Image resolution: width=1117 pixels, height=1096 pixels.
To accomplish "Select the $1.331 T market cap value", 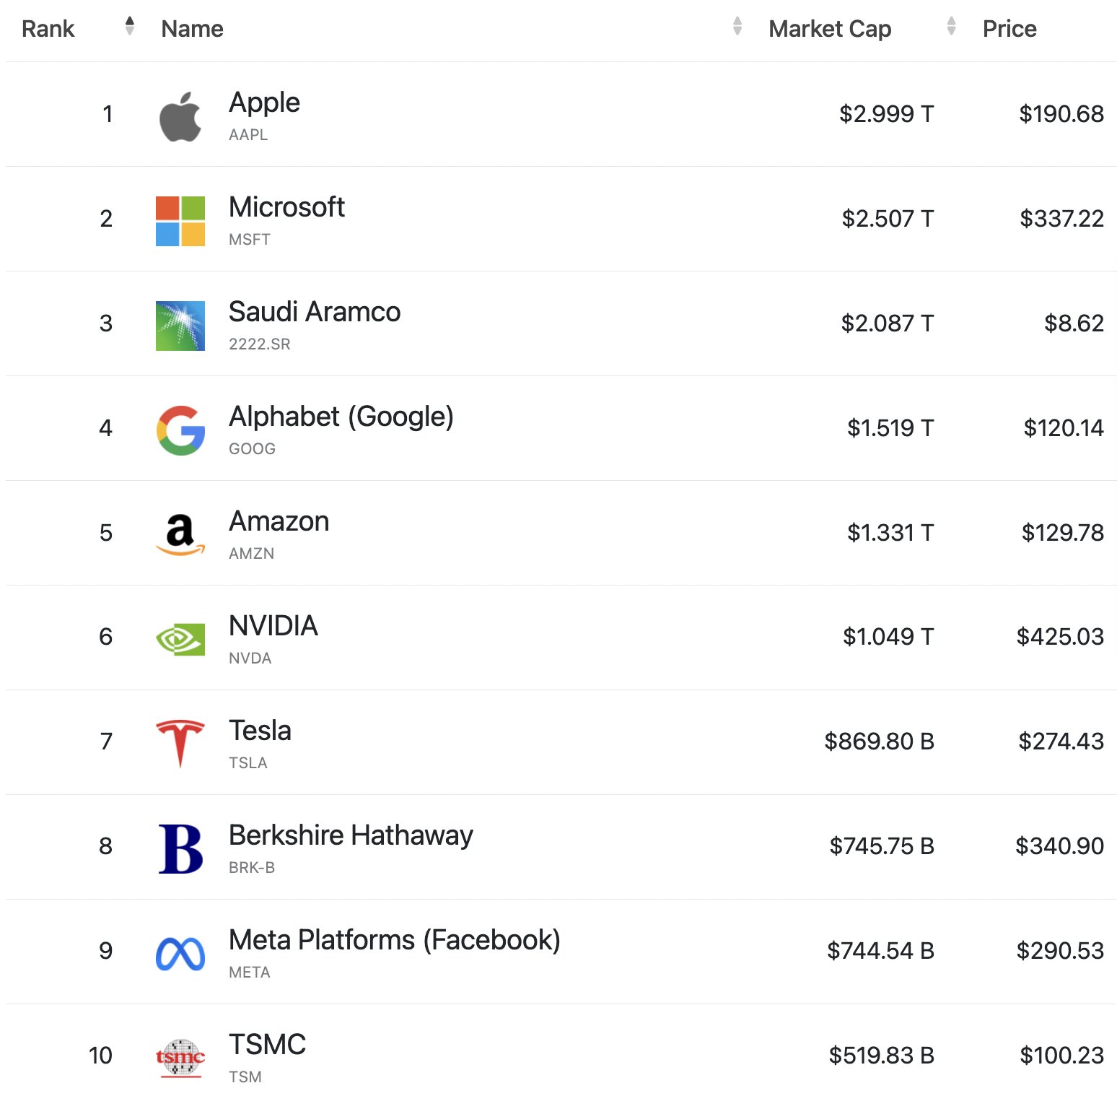I will tap(891, 533).
